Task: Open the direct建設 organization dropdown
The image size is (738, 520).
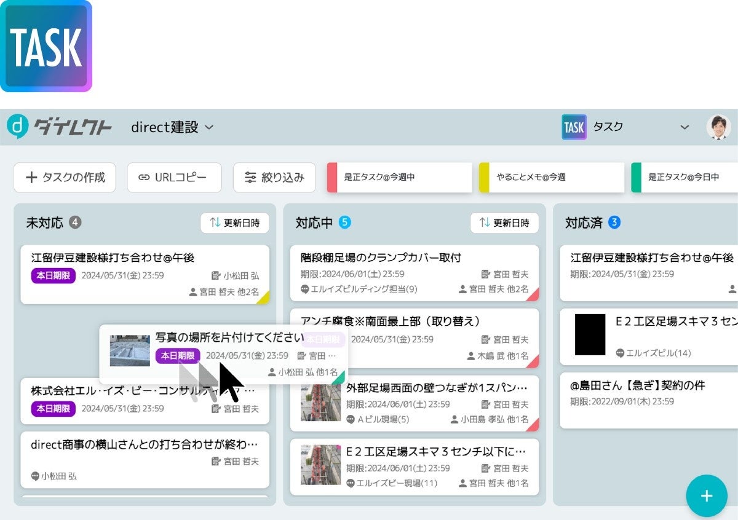Action: pos(172,127)
